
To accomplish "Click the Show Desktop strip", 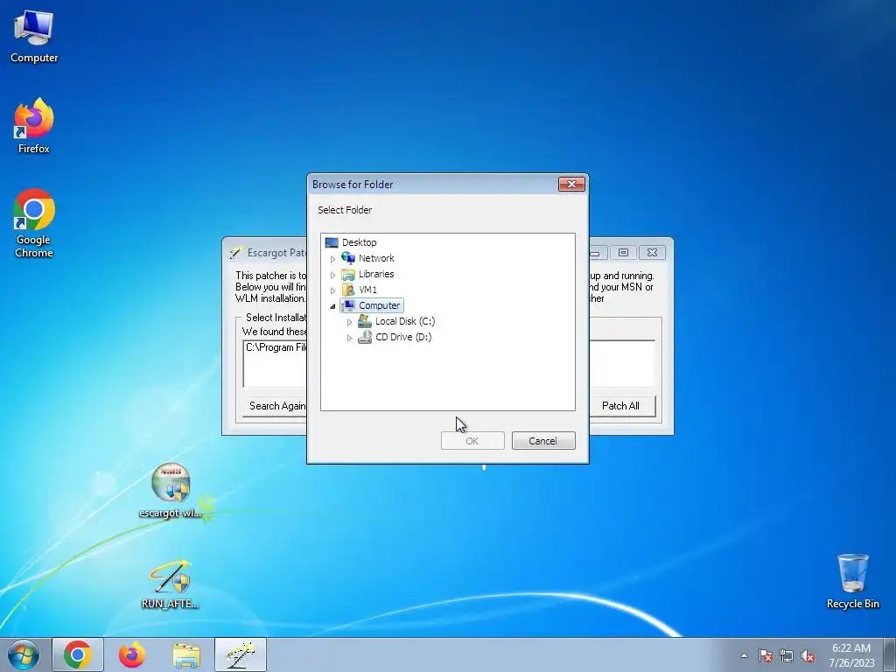I will (x=891, y=654).
